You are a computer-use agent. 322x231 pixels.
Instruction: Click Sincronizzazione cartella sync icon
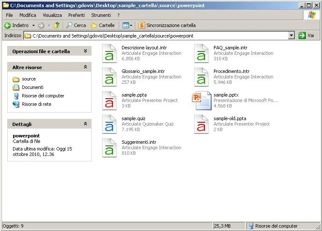[142, 25]
